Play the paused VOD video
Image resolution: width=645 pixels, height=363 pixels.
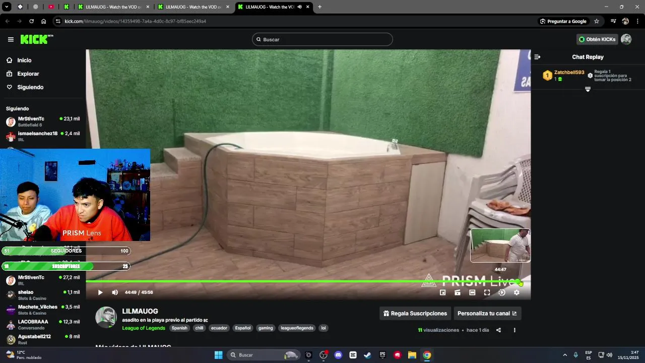(100, 292)
